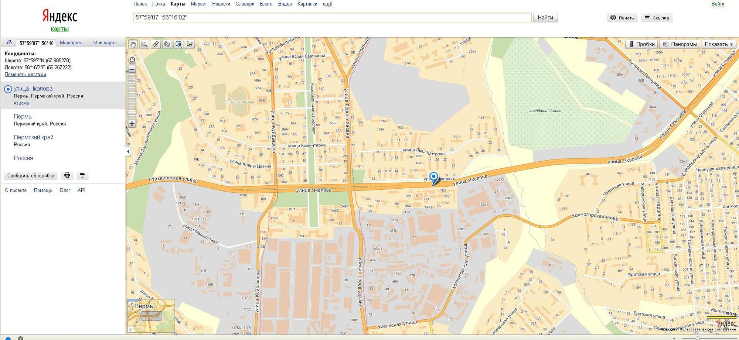The height and width of the screenshot is (340, 739).
Task: Zoom in with the plus button
Action: click(132, 124)
